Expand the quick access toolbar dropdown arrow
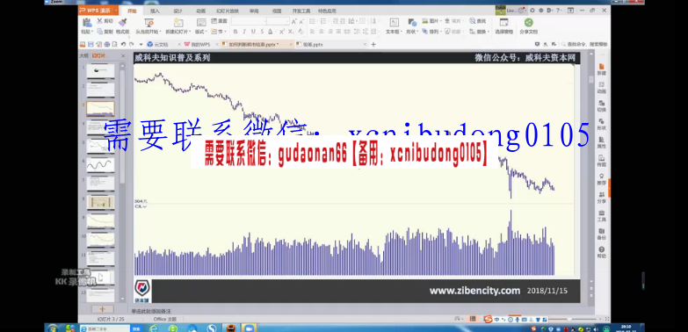The height and width of the screenshot is (332, 688). point(141,44)
